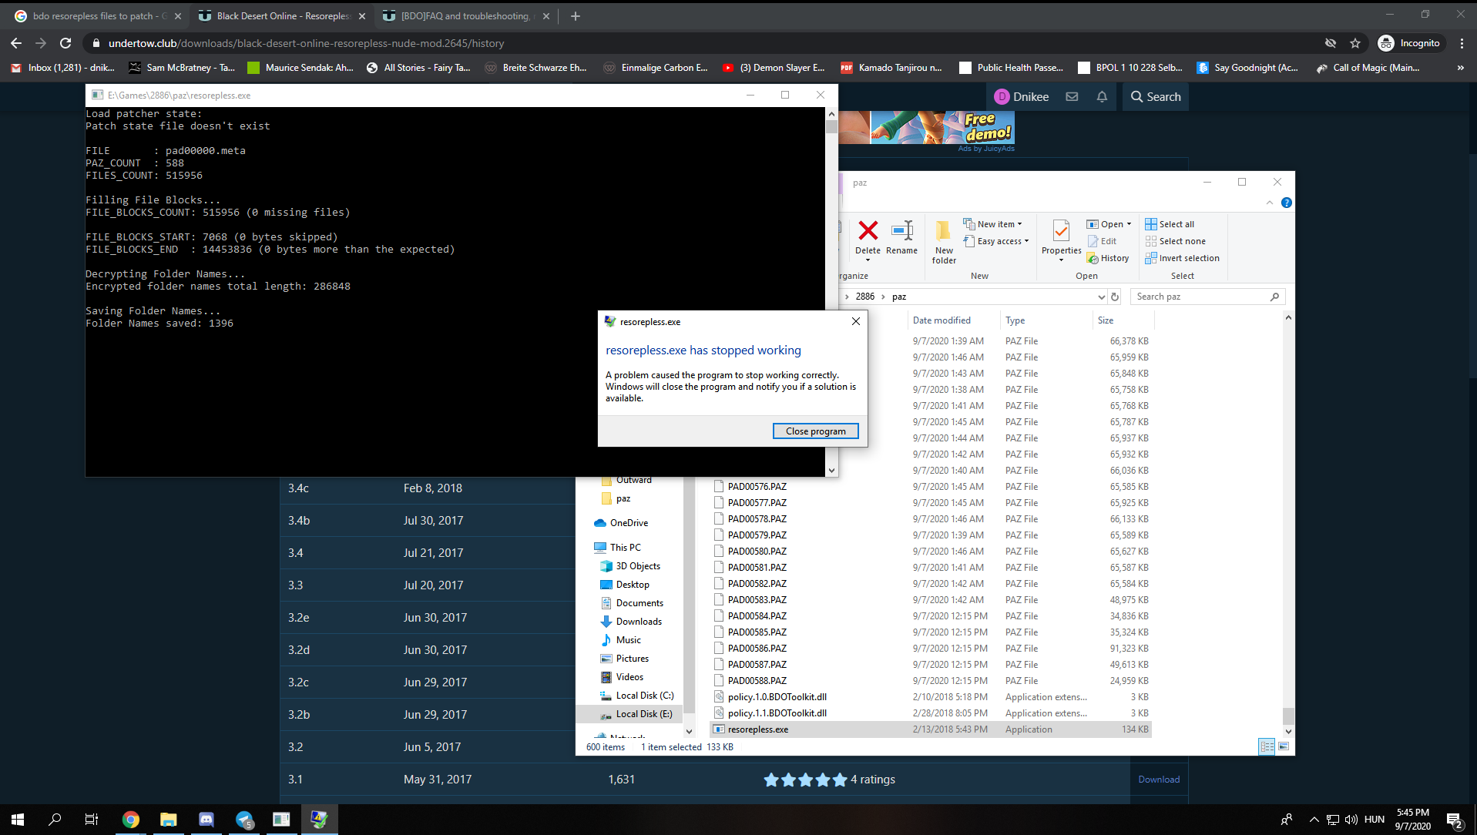The image size is (1477, 835).
Task: Switch to large icons view in Explorer
Action: click(x=1284, y=746)
